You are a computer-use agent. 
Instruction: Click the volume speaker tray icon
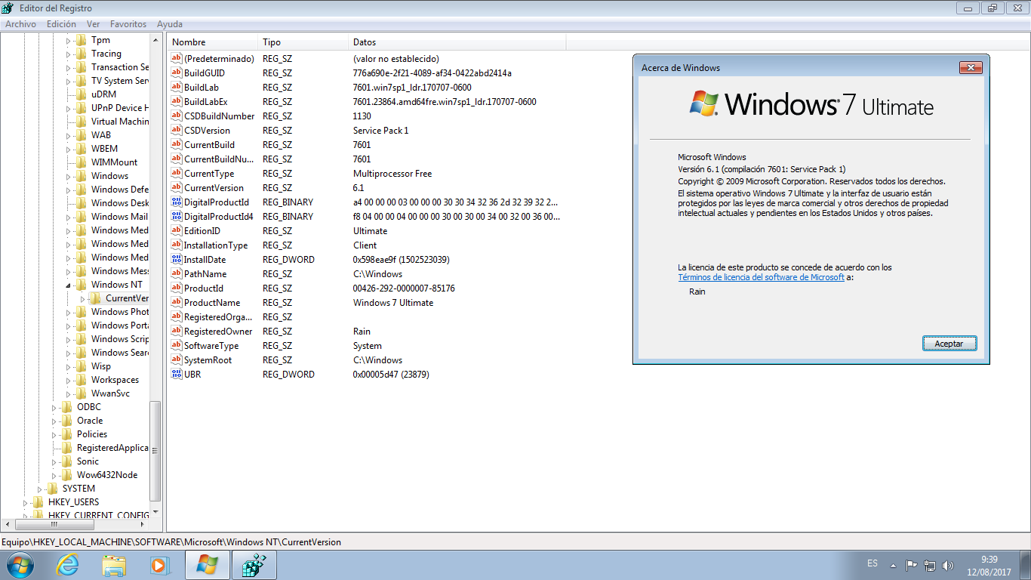[x=949, y=565]
